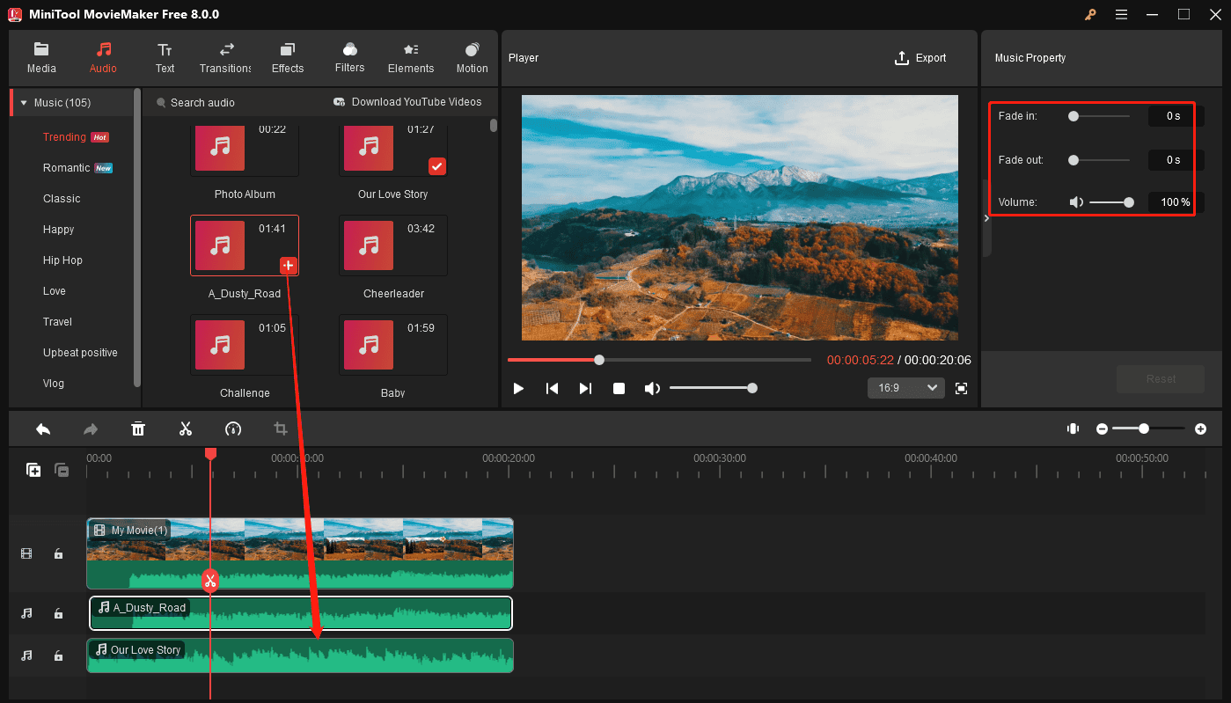The width and height of the screenshot is (1231, 703).
Task: Enter full screen preview
Action: point(961,388)
